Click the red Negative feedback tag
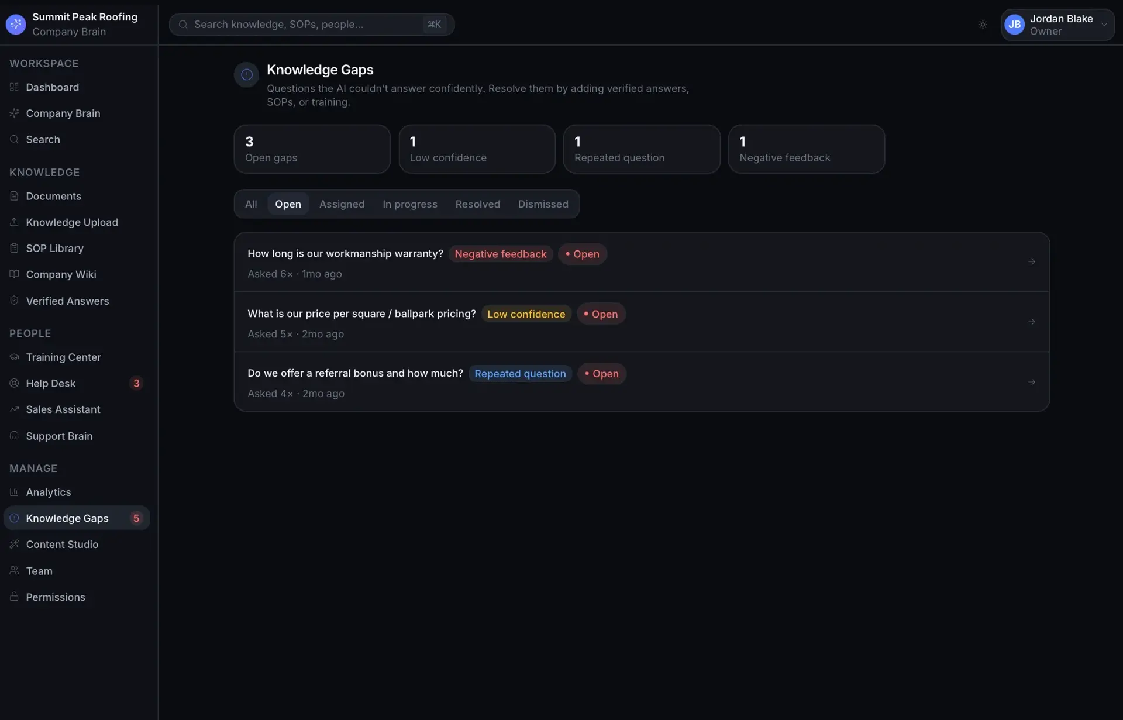1123x720 pixels. coord(500,254)
